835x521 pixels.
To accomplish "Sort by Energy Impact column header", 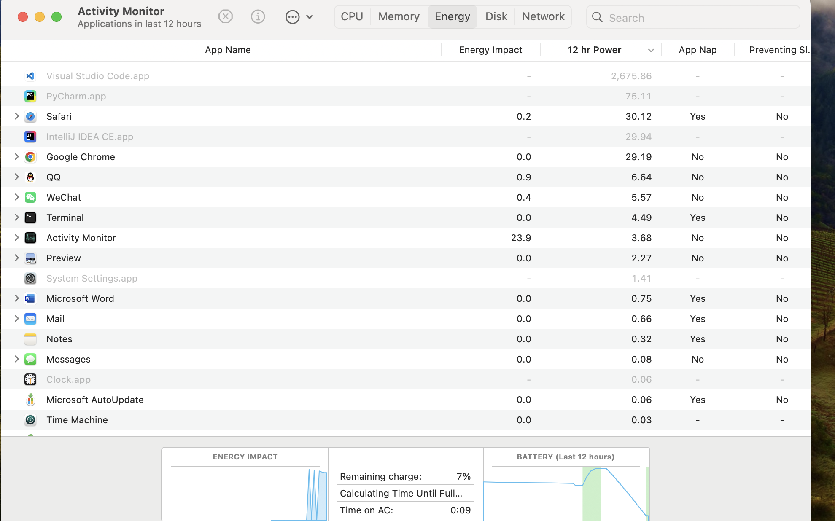I will click(x=490, y=50).
